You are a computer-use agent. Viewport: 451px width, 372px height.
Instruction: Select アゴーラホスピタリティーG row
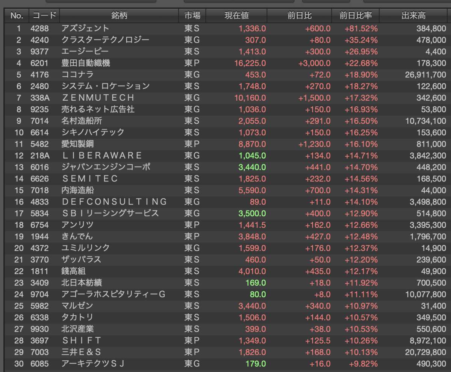point(226,294)
